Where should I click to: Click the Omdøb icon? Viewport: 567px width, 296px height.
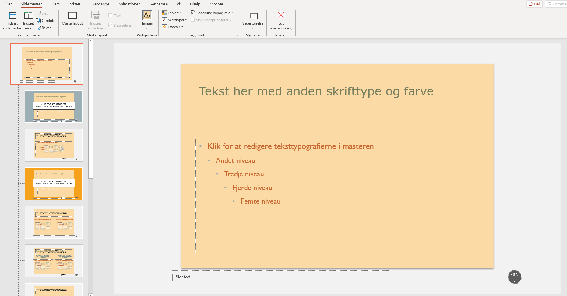[x=46, y=20]
